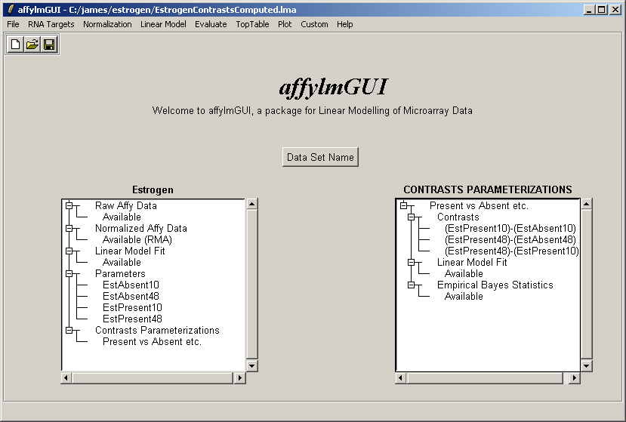The height and width of the screenshot is (422, 626).
Task: Click left panel vertical scrollbar down arrow
Action: [252, 365]
